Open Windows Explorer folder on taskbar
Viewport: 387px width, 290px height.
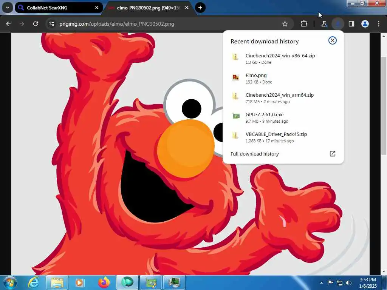57,282
